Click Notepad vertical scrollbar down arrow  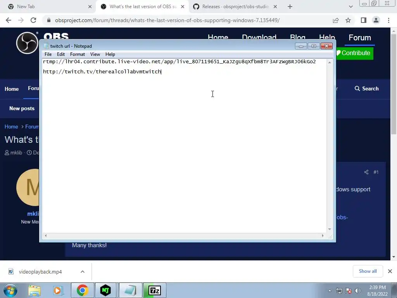point(330,229)
